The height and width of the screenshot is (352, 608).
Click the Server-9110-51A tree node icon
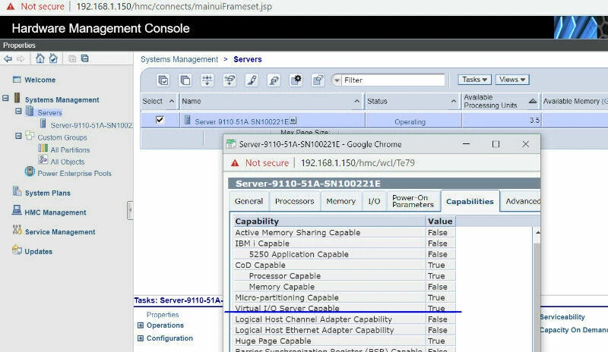tap(43, 124)
